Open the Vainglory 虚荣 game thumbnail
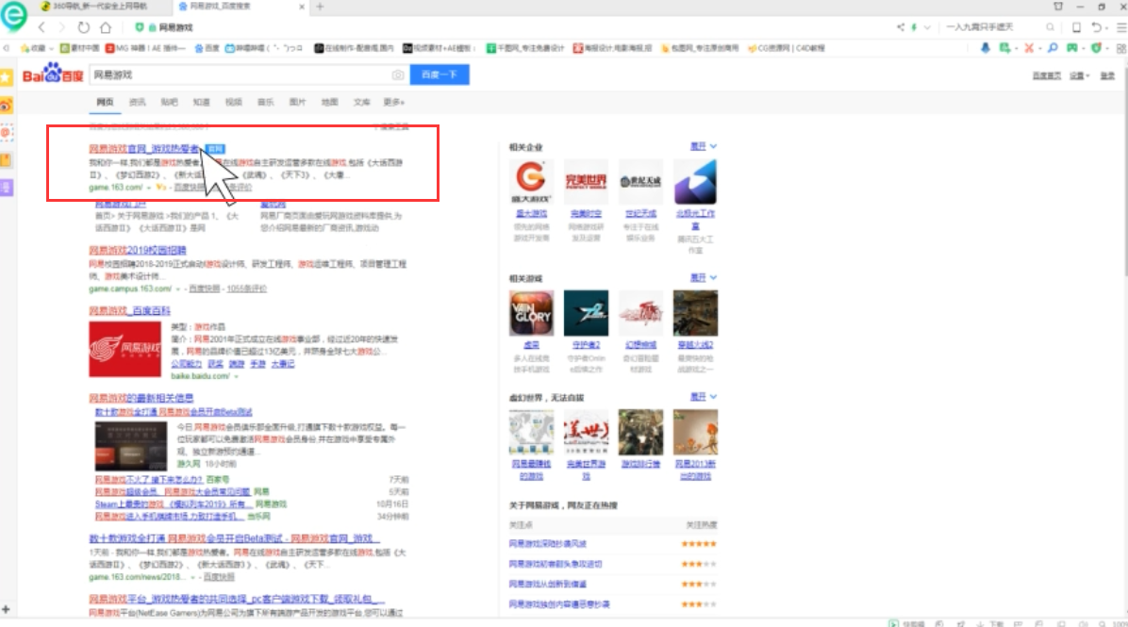1128x627 pixels. (x=532, y=313)
